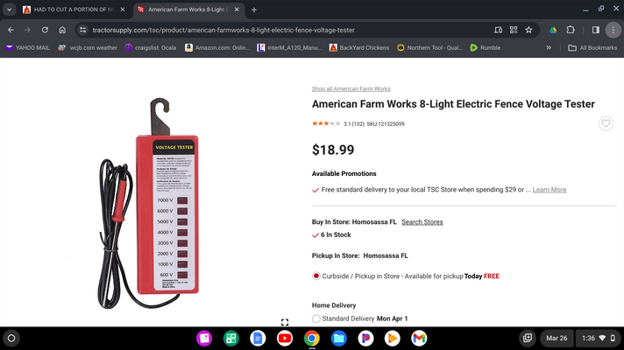Bookmark this page with the star icon
The image size is (624, 350).
coord(528,30)
